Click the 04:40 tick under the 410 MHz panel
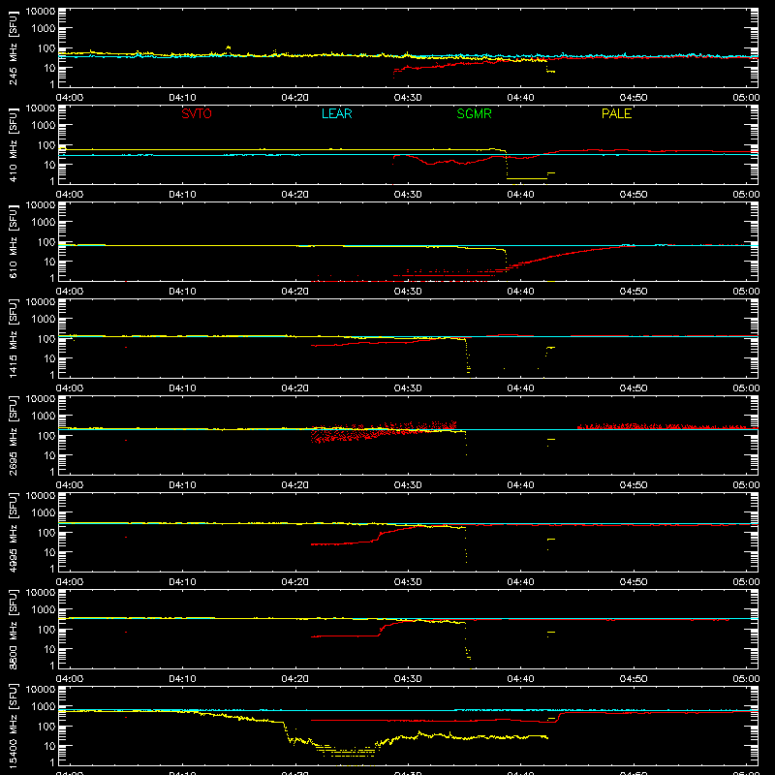775x775 pixels. pos(520,195)
